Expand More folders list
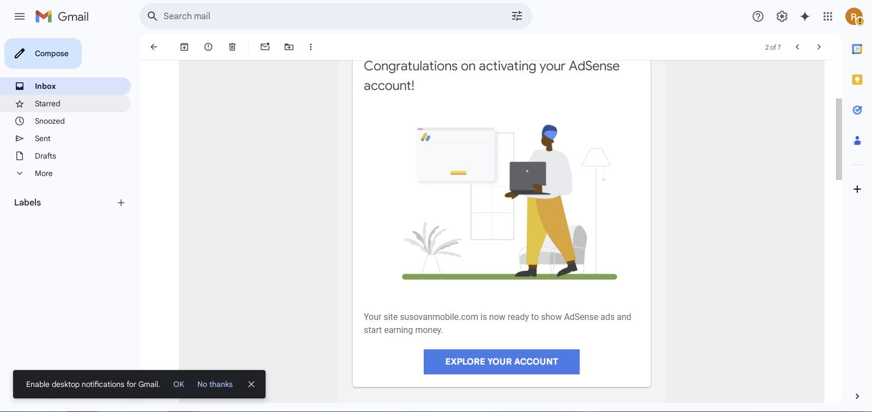 (65, 173)
